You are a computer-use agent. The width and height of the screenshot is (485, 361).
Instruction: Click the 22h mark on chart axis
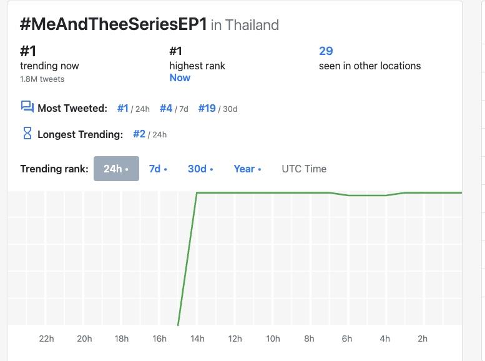[x=46, y=339]
